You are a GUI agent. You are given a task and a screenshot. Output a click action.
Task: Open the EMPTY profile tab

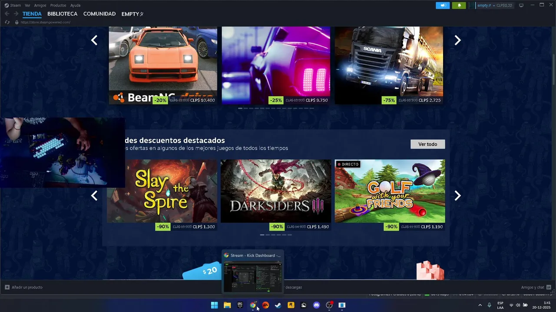(132, 14)
